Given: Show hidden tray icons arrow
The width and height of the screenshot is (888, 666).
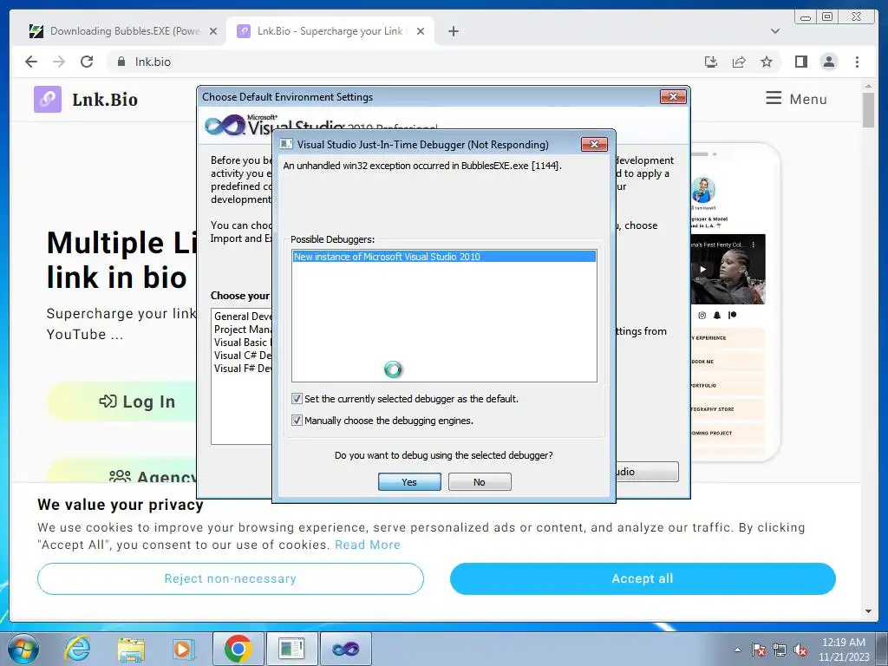Looking at the screenshot, I should (x=737, y=650).
